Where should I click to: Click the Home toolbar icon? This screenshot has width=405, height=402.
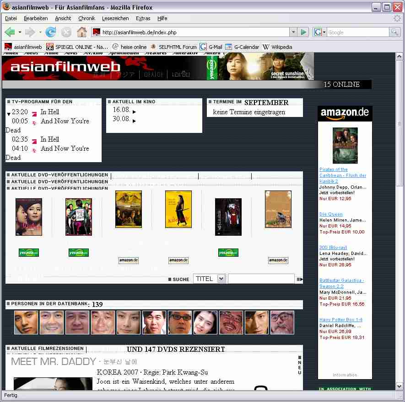(x=81, y=32)
